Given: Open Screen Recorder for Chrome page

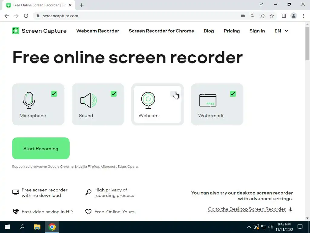Looking at the screenshot, I should click(161, 31).
